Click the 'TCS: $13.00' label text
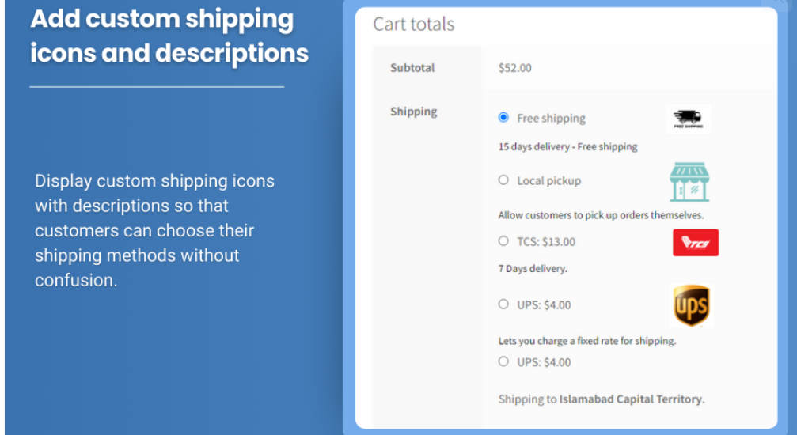Screen dimensions: 797x435 [546, 242]
